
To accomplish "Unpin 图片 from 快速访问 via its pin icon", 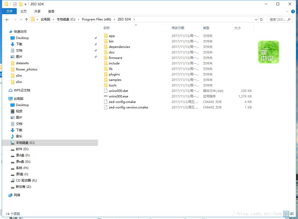I will [95, 57].
